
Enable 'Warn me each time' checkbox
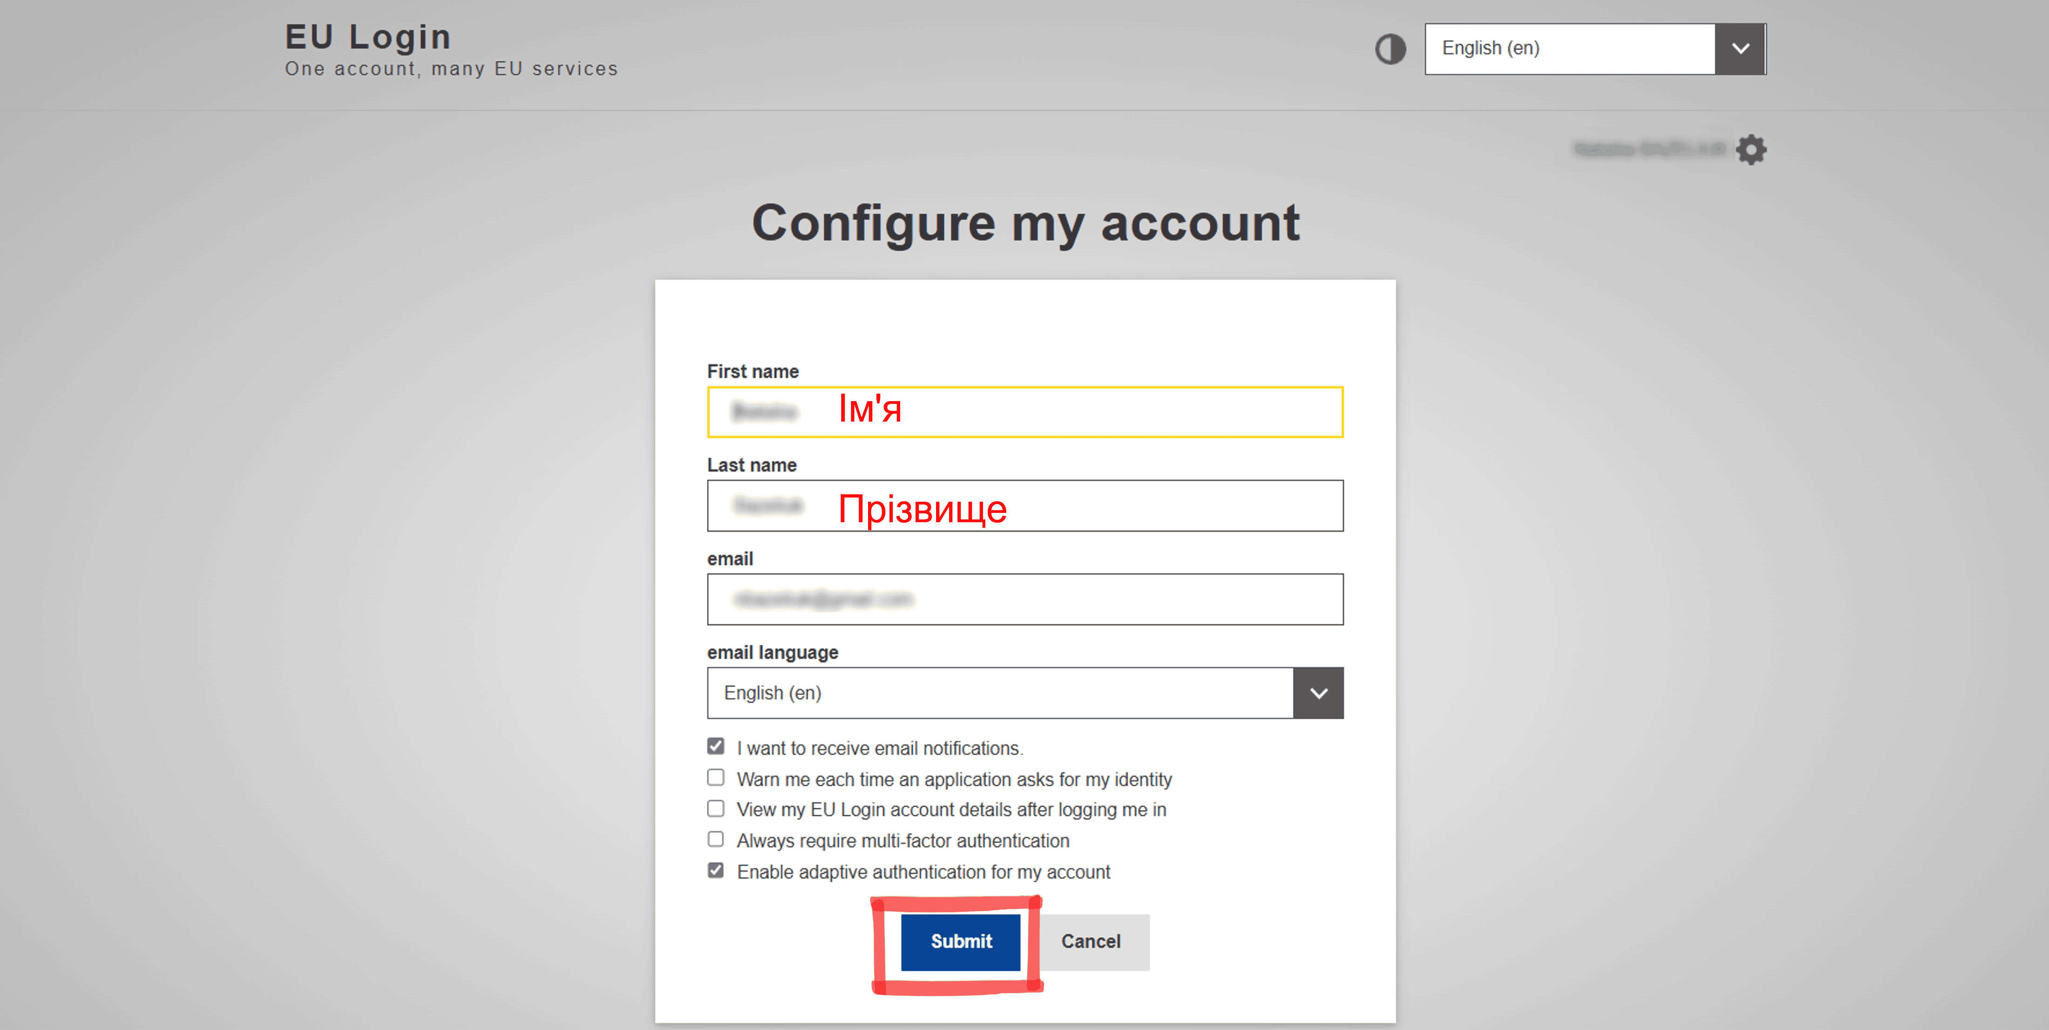716,778
